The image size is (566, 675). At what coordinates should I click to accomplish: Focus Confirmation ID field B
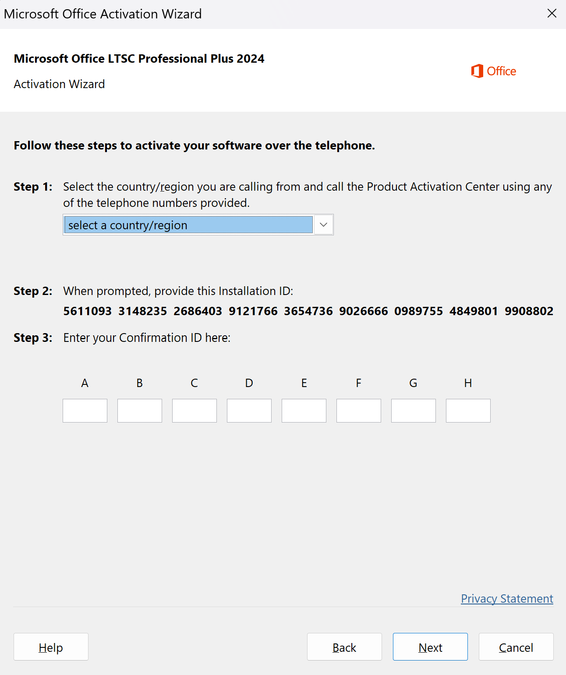coord(140,411)
